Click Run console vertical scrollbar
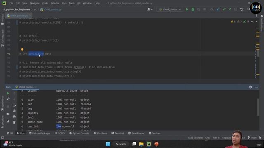264x148 pixels. 258,107
